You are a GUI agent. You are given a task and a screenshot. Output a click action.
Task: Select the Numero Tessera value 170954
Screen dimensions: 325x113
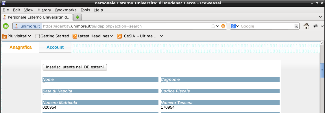point(168,107)
